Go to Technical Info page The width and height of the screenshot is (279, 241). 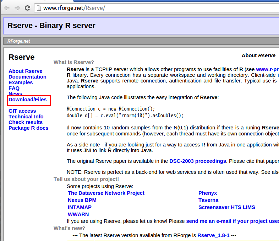(26, 117)
